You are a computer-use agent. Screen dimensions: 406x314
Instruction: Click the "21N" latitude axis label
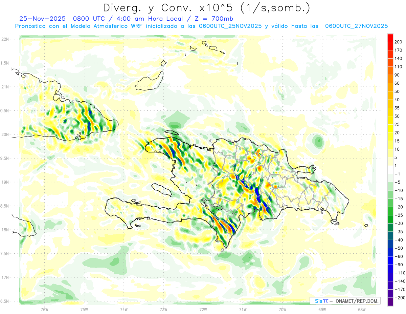click(5, 87)
